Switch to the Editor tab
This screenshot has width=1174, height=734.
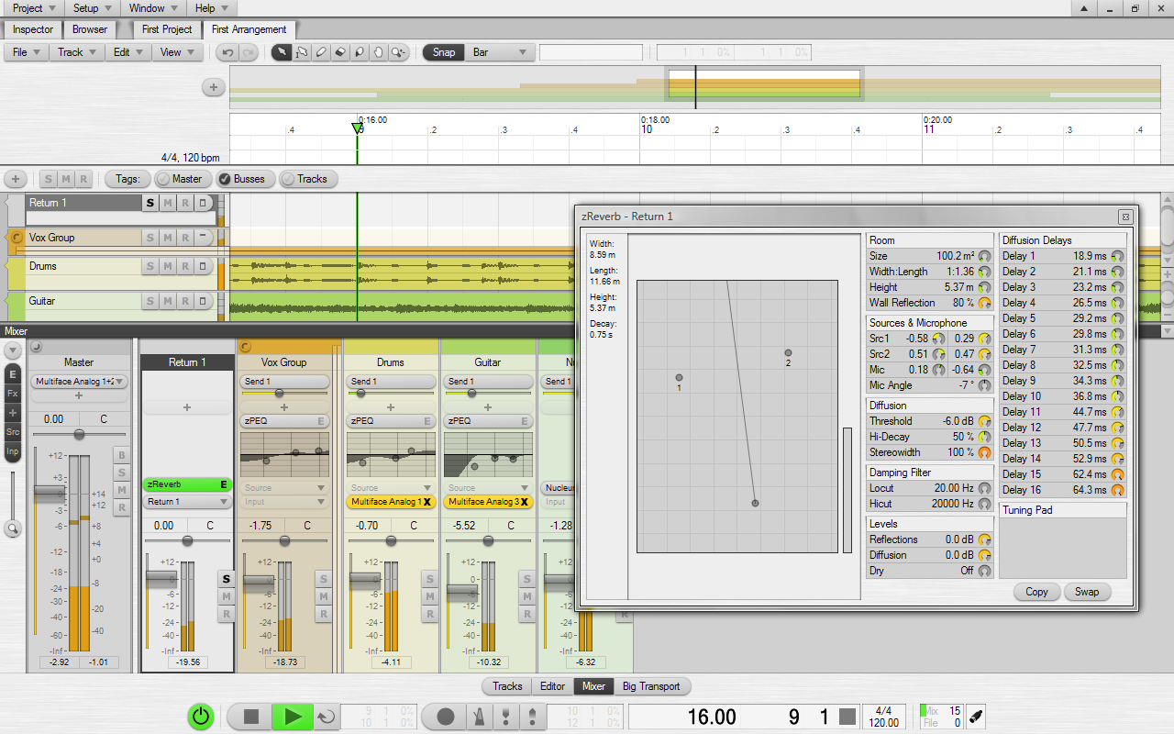coord(552,686)
